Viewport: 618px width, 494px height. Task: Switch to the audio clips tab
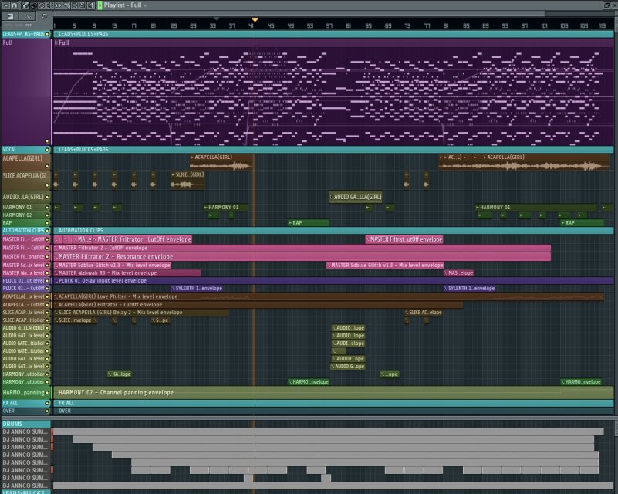10,16
